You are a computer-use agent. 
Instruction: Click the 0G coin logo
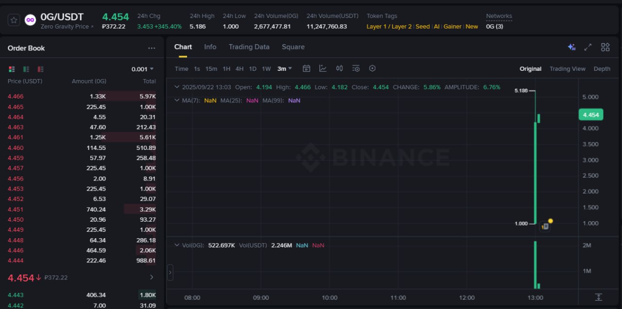tap(30, 20)
